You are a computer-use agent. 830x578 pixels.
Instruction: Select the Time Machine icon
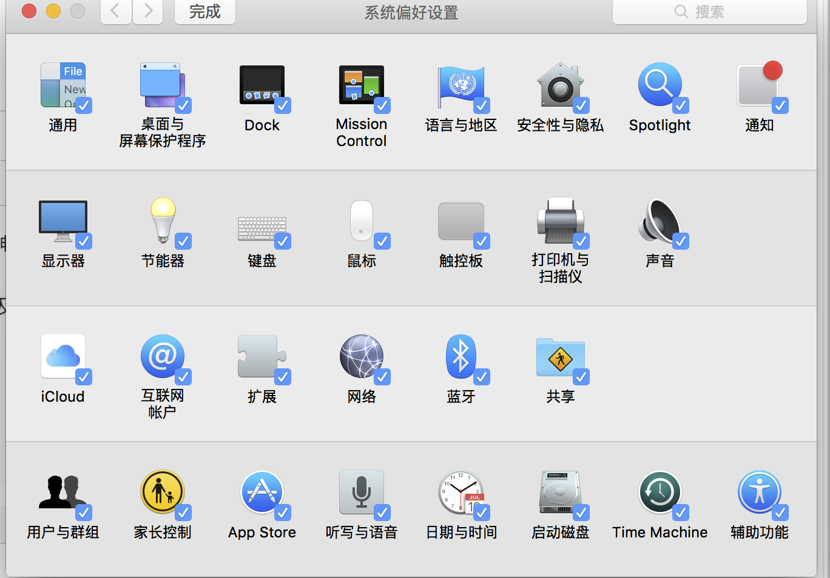click(x=659, y=493)
